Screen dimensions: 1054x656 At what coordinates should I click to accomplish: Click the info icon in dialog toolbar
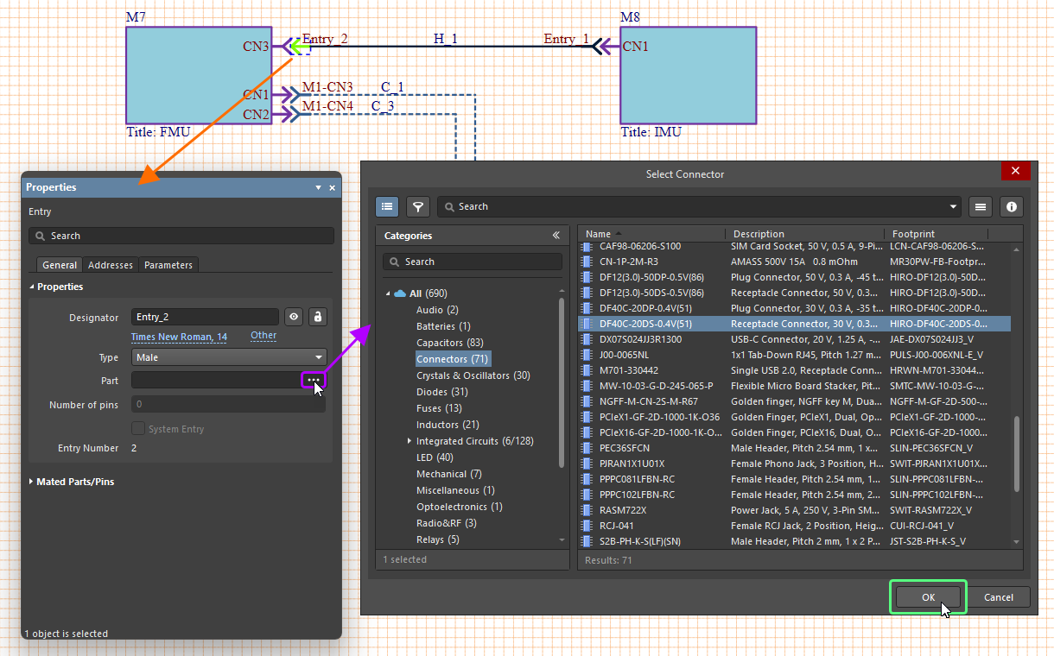click(x=1011, y=206)
